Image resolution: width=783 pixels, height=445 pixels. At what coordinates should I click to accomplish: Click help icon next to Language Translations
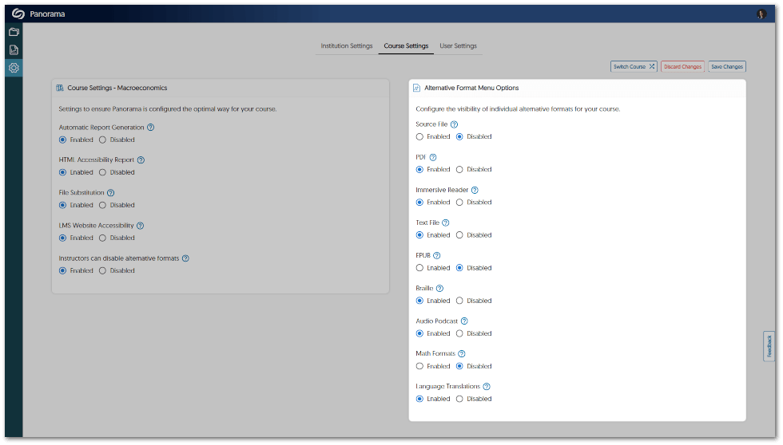point(487,387)
